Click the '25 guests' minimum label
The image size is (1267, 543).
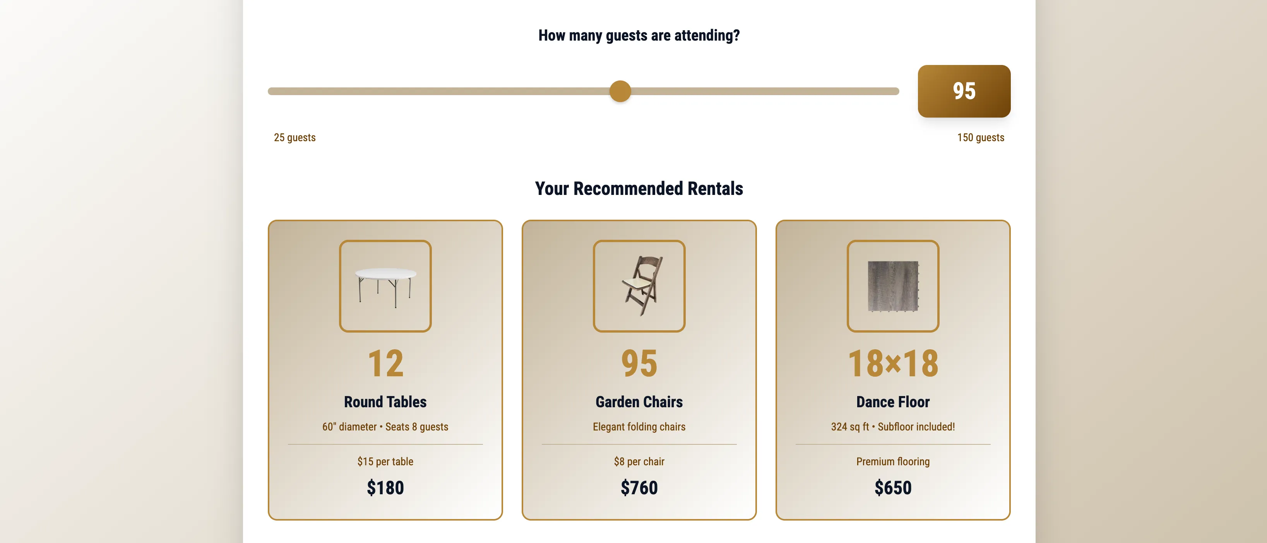[294, 138]
